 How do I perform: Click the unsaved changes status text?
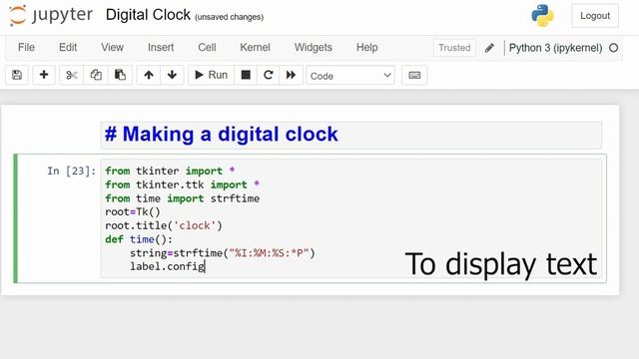coord(229,17)
